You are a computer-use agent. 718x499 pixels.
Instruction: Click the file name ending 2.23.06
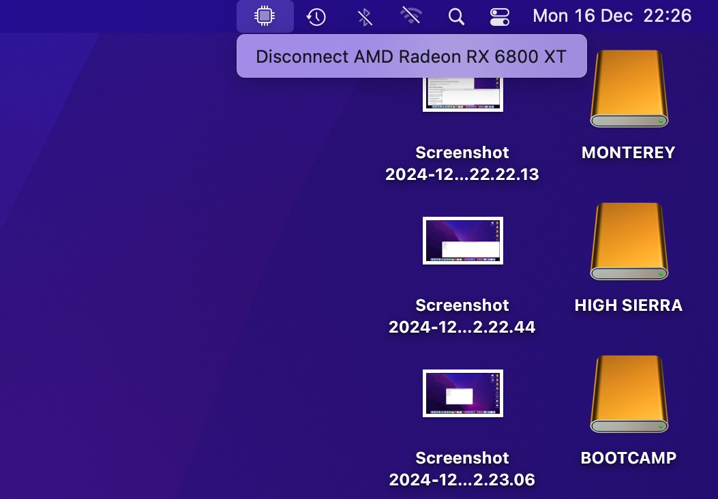(462, 469)
